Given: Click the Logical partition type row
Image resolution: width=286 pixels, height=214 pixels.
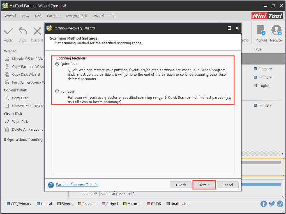Looking at the screenshot, I should [262, 86].
